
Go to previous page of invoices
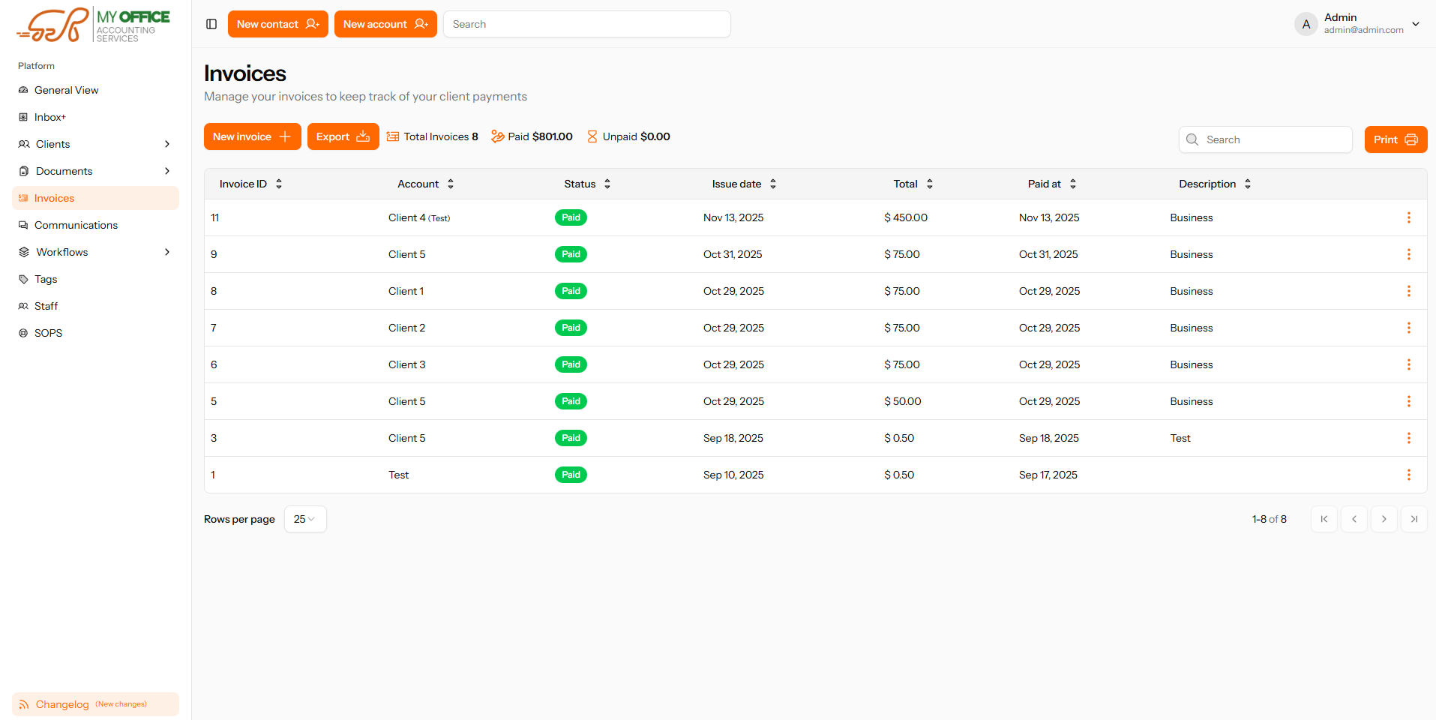click(x=1354, y=519)
